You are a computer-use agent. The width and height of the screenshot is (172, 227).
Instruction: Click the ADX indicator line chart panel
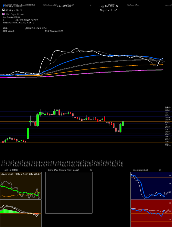pyautogui.click(x=21, y=186)
